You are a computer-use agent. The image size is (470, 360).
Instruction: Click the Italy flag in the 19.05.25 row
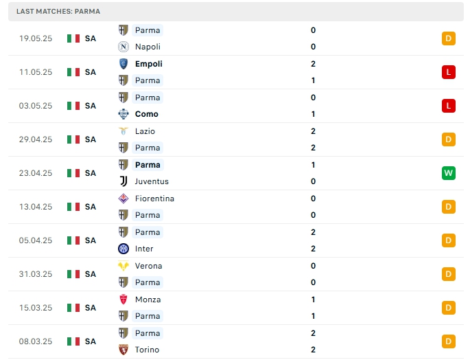[x=73, y=38]
